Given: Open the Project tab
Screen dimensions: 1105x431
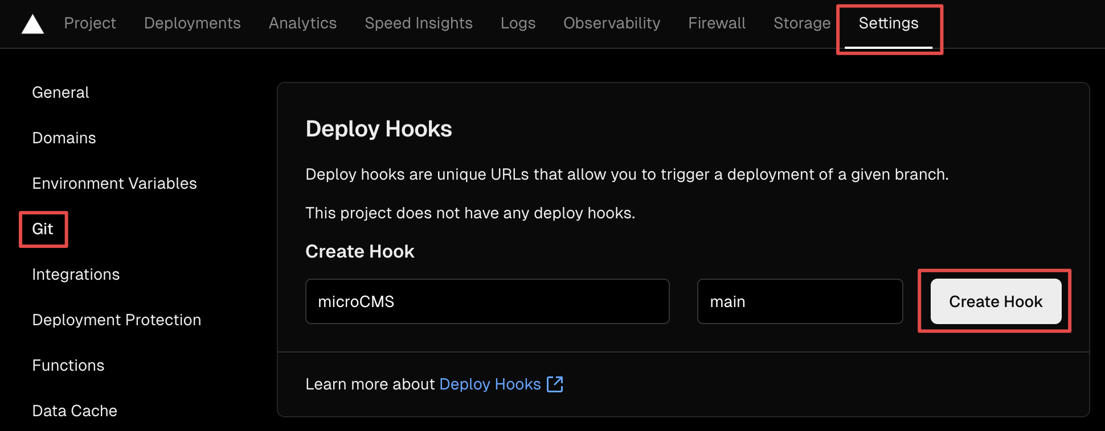Looking at the screenshot, I should tap(90, 23).
